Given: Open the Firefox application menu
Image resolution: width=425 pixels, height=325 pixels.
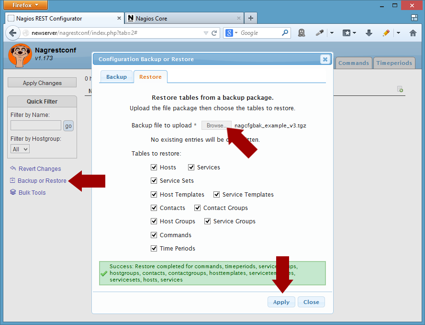Looking at the screenshot, I should tap(25, 5).
